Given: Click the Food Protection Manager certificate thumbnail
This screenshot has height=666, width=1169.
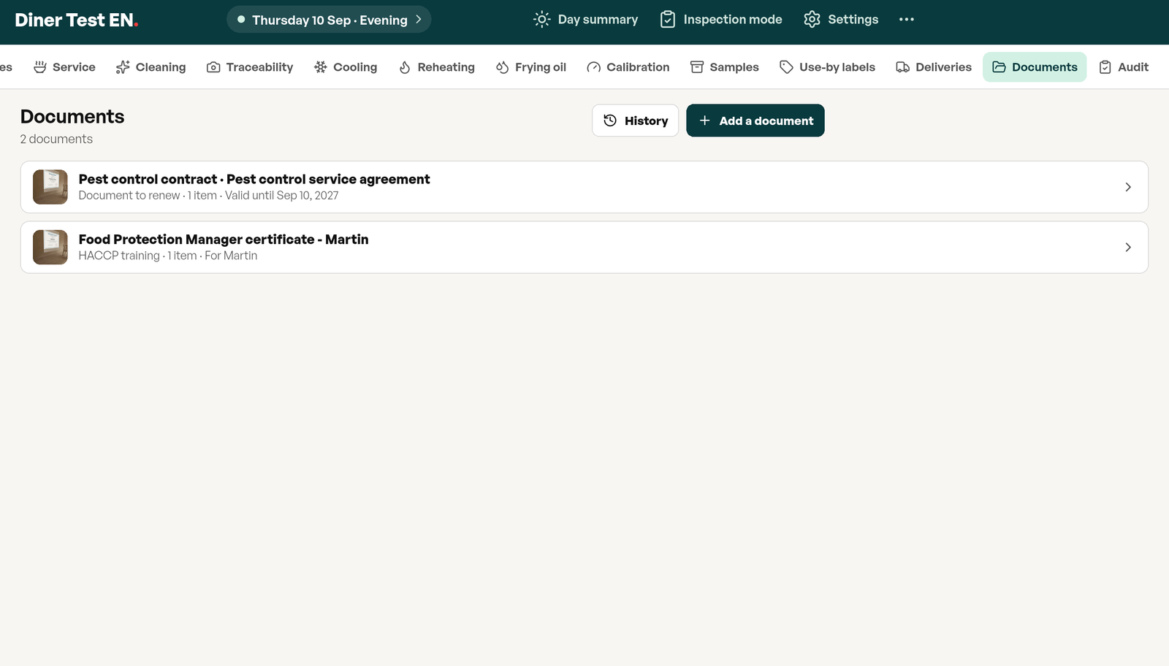Looking at the screenshot, I should 50,248.
